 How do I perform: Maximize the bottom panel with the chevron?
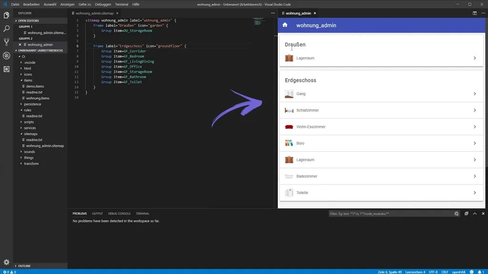pos(475,214)
